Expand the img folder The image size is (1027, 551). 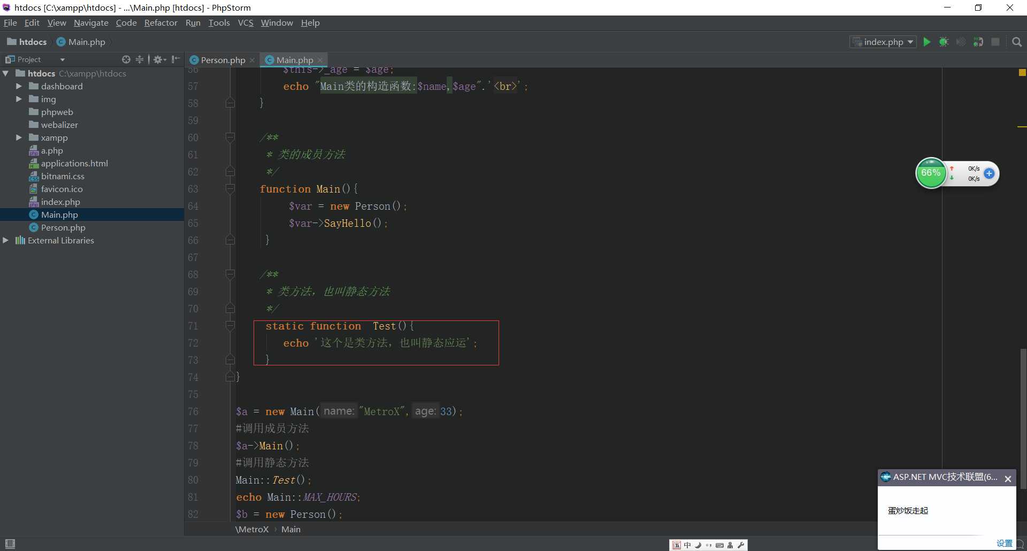point(19,99)
